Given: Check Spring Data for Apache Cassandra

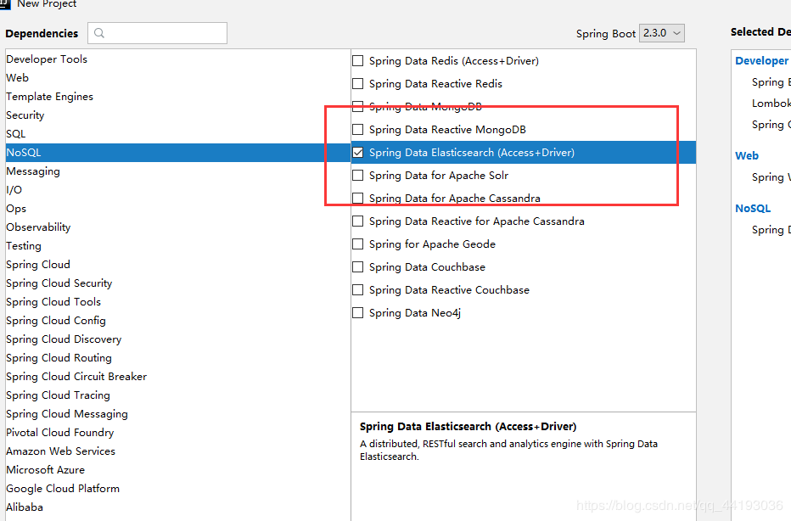Looking at the screenshot, I should (357, 199).
